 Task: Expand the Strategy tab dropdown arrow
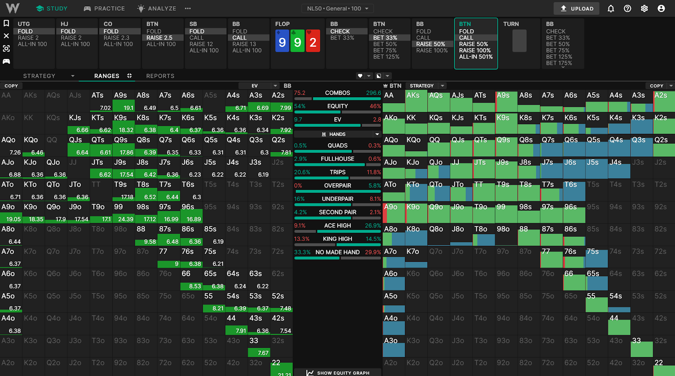tap(73, 76)
